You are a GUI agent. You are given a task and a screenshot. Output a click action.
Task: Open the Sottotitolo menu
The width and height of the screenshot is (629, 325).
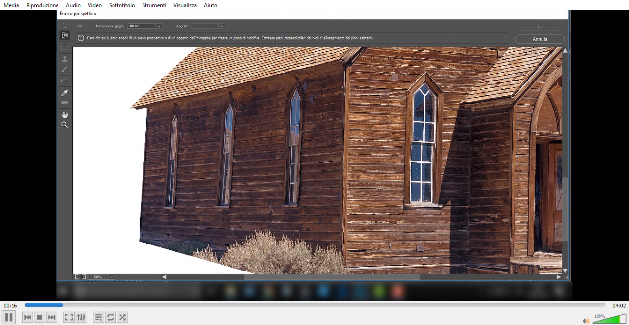click(122, 5)
